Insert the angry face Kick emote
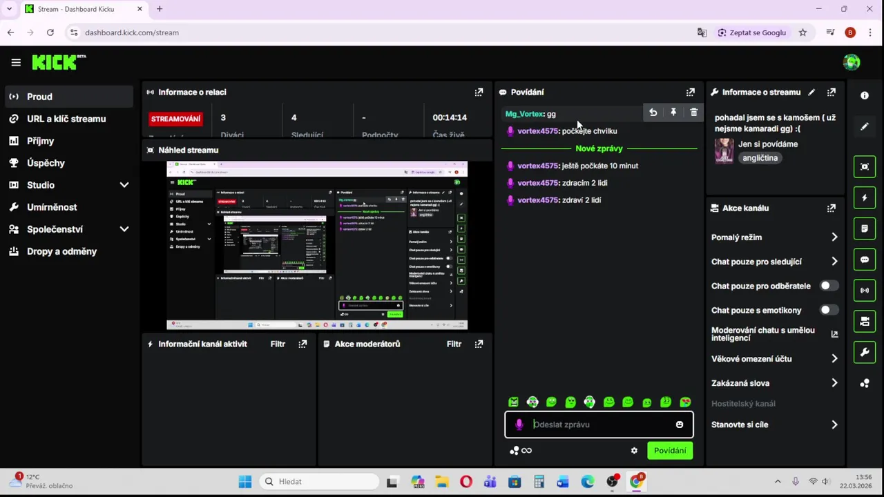 tap(513, 402)
